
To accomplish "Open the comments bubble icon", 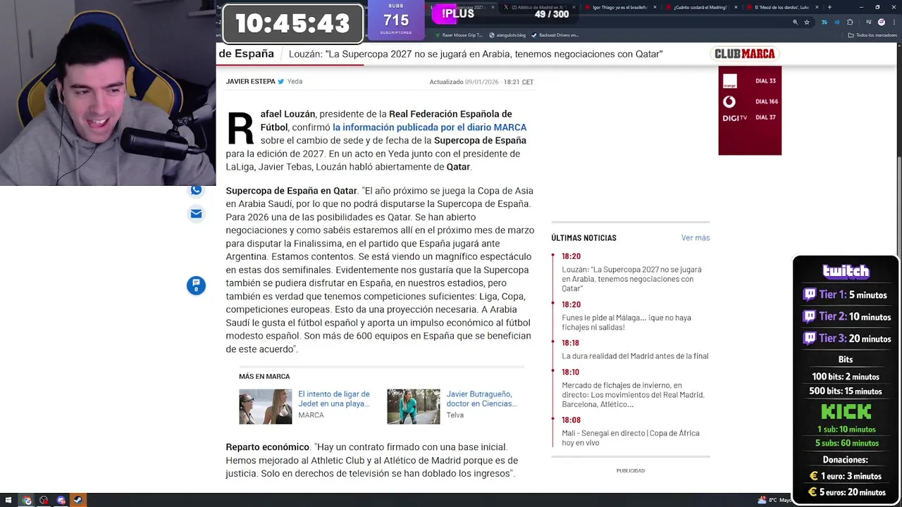I will pyautogui.click(x=196, y=285).
